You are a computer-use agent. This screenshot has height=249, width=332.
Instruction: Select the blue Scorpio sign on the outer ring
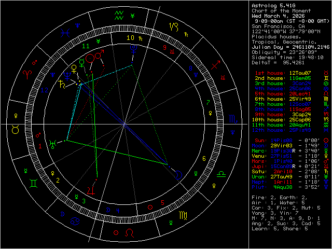click(233, 119)
